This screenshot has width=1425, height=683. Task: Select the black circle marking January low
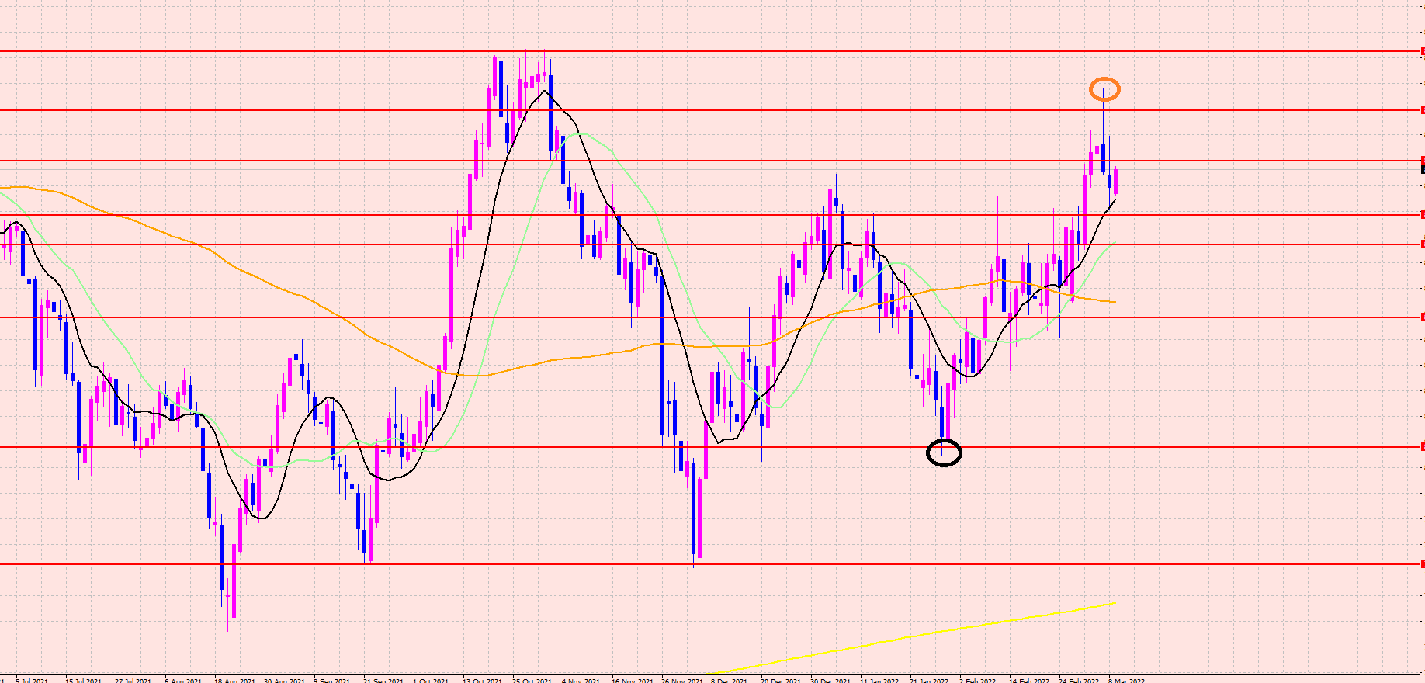[x=944, y=452]
